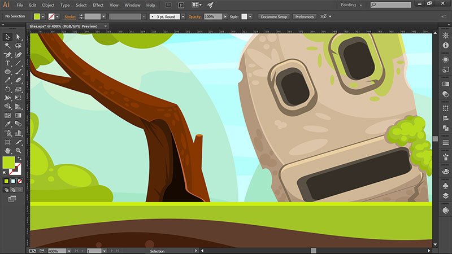
Task: Open the Align panel icon
Action: click(x=446, y=118)
